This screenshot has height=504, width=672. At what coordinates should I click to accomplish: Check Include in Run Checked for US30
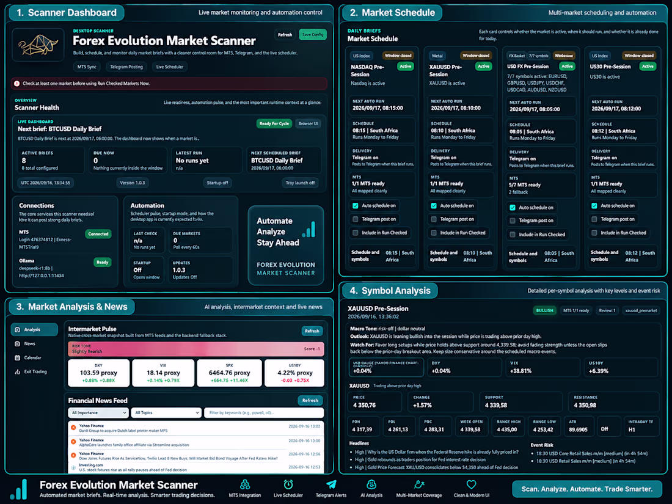(594, 233)
